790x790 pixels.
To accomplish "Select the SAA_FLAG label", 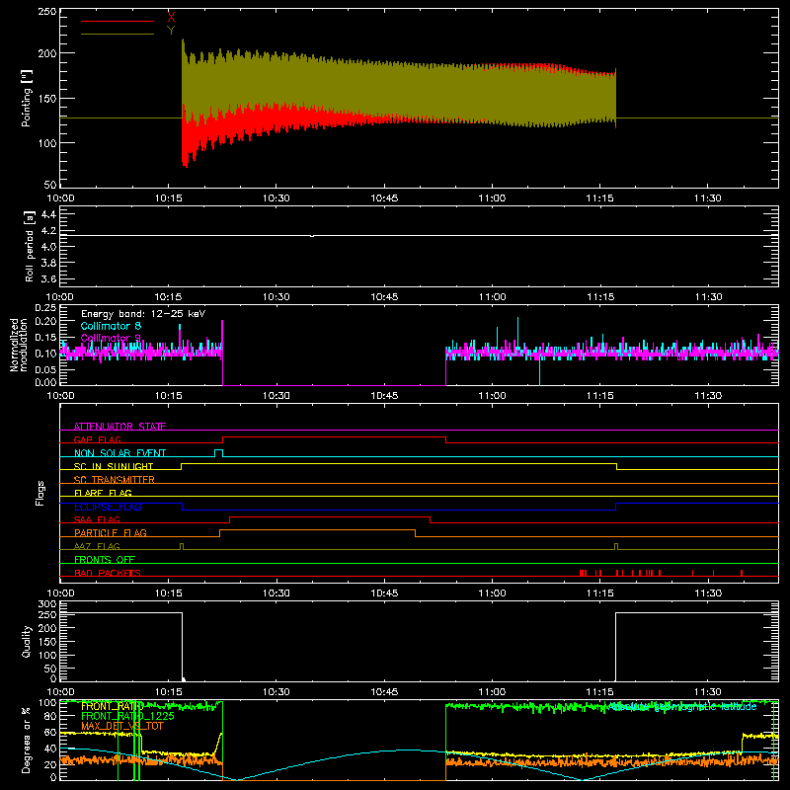I will tap(97, 519).
